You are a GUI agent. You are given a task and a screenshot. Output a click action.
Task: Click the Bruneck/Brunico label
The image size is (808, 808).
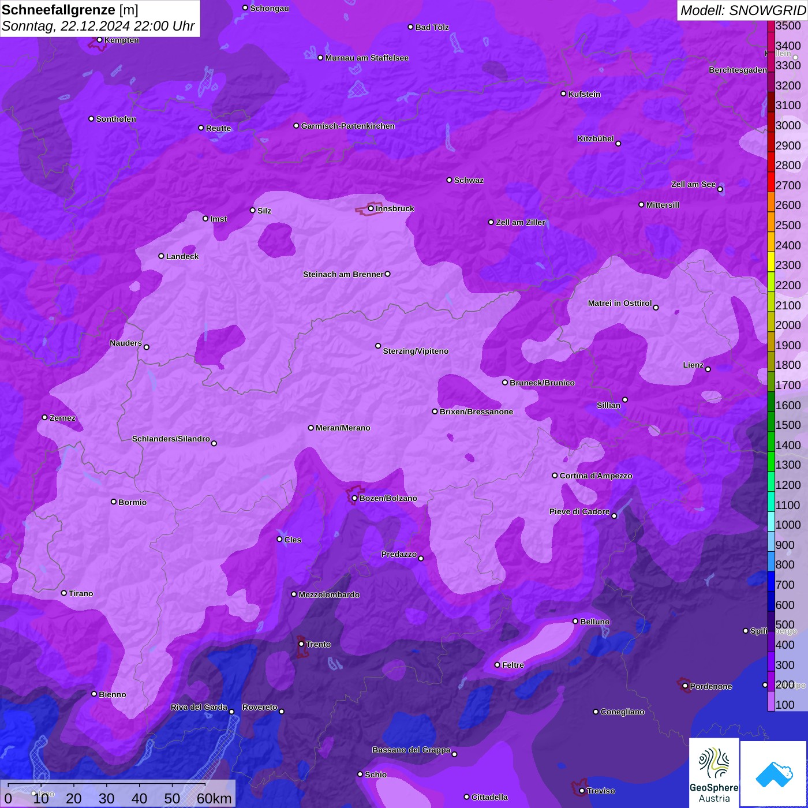tap(542, 383)
